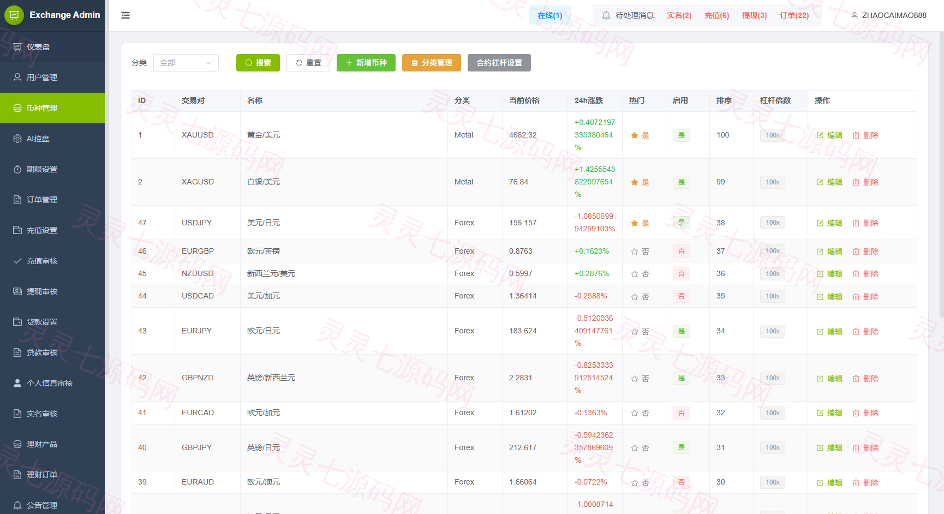Viewport: 944px width, 514px height.
Task: Toggle hot star for XAUUSD row
Action: tap(635, 135)
